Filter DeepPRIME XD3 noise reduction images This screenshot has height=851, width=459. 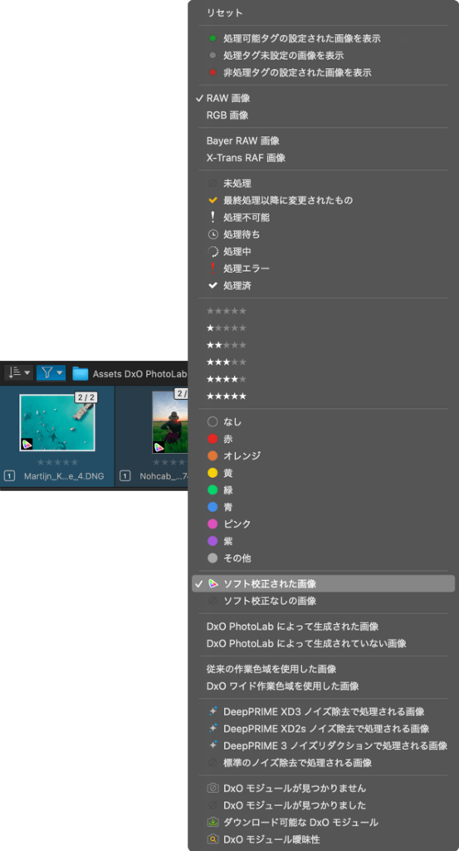323,711
